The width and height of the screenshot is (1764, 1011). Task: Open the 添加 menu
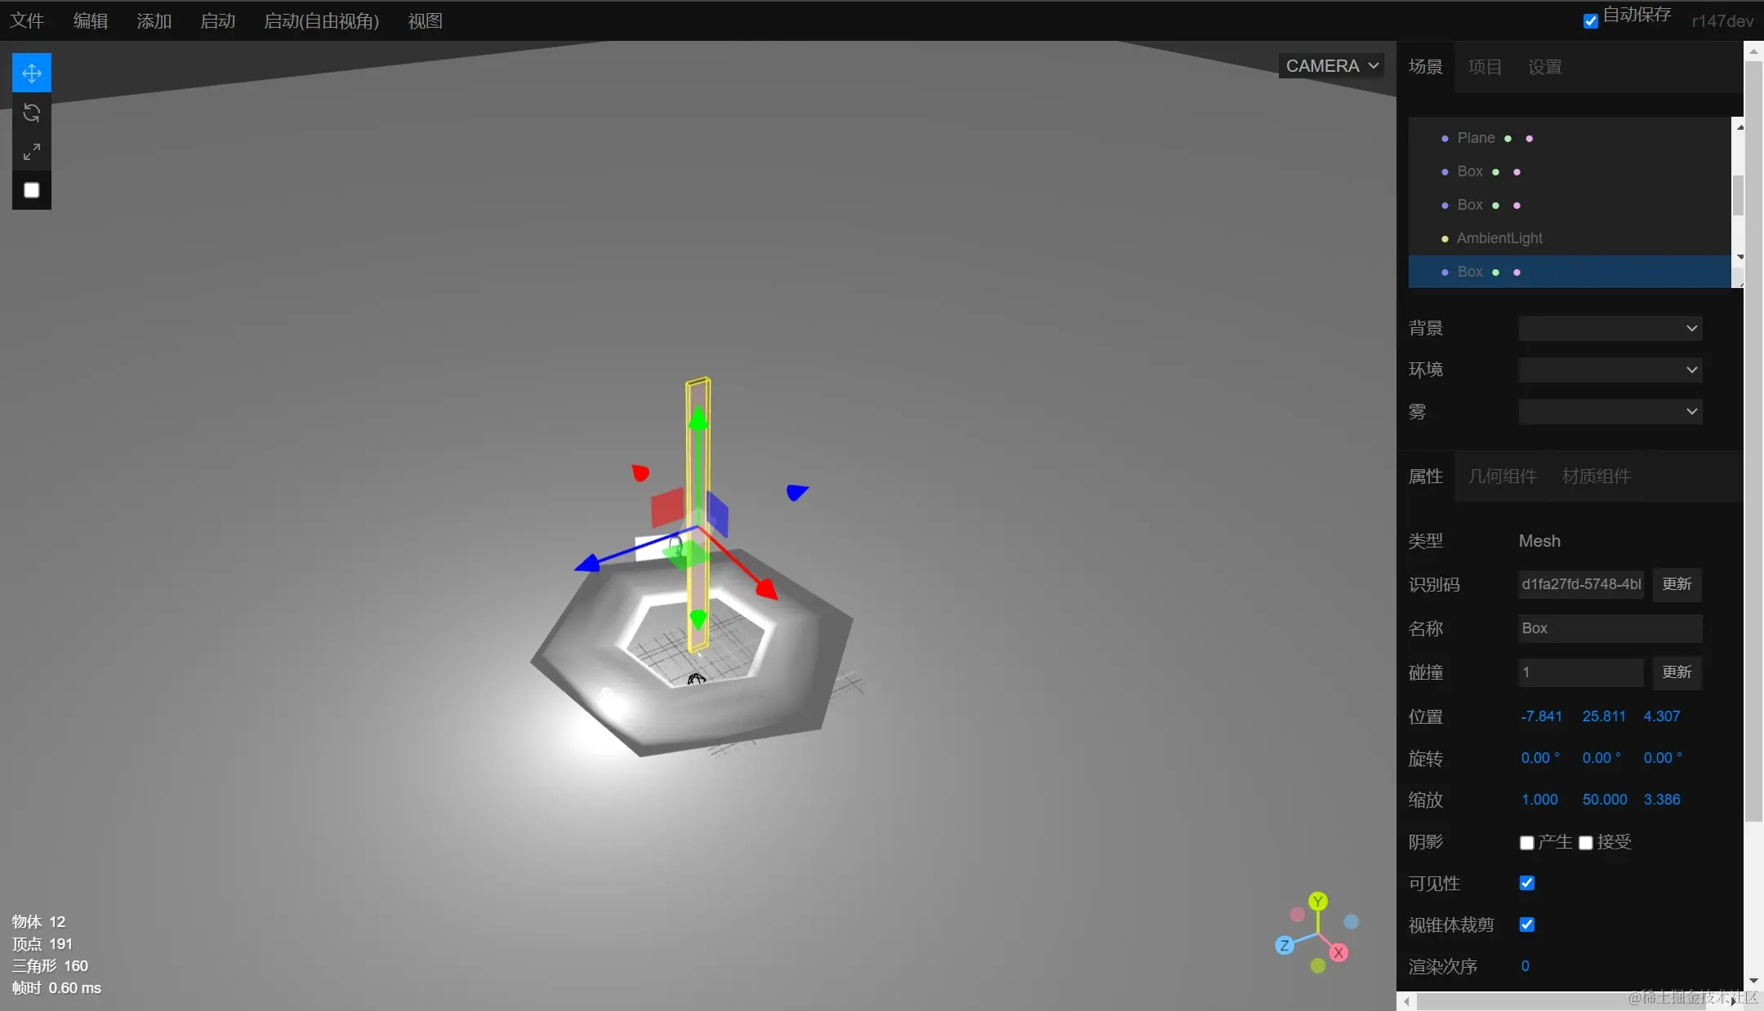[154, 21]
